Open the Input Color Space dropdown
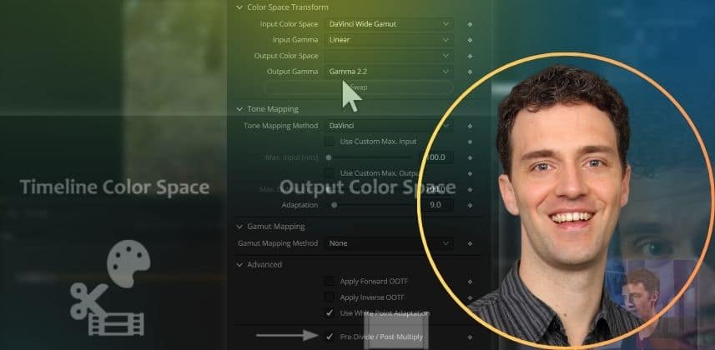The height and width of the screenshot is (350, 715). point(389,24)
